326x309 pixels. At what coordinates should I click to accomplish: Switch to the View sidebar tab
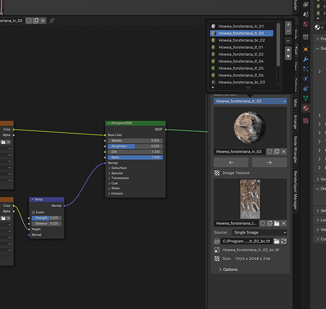pyautogui.click(x=296, y=66)
